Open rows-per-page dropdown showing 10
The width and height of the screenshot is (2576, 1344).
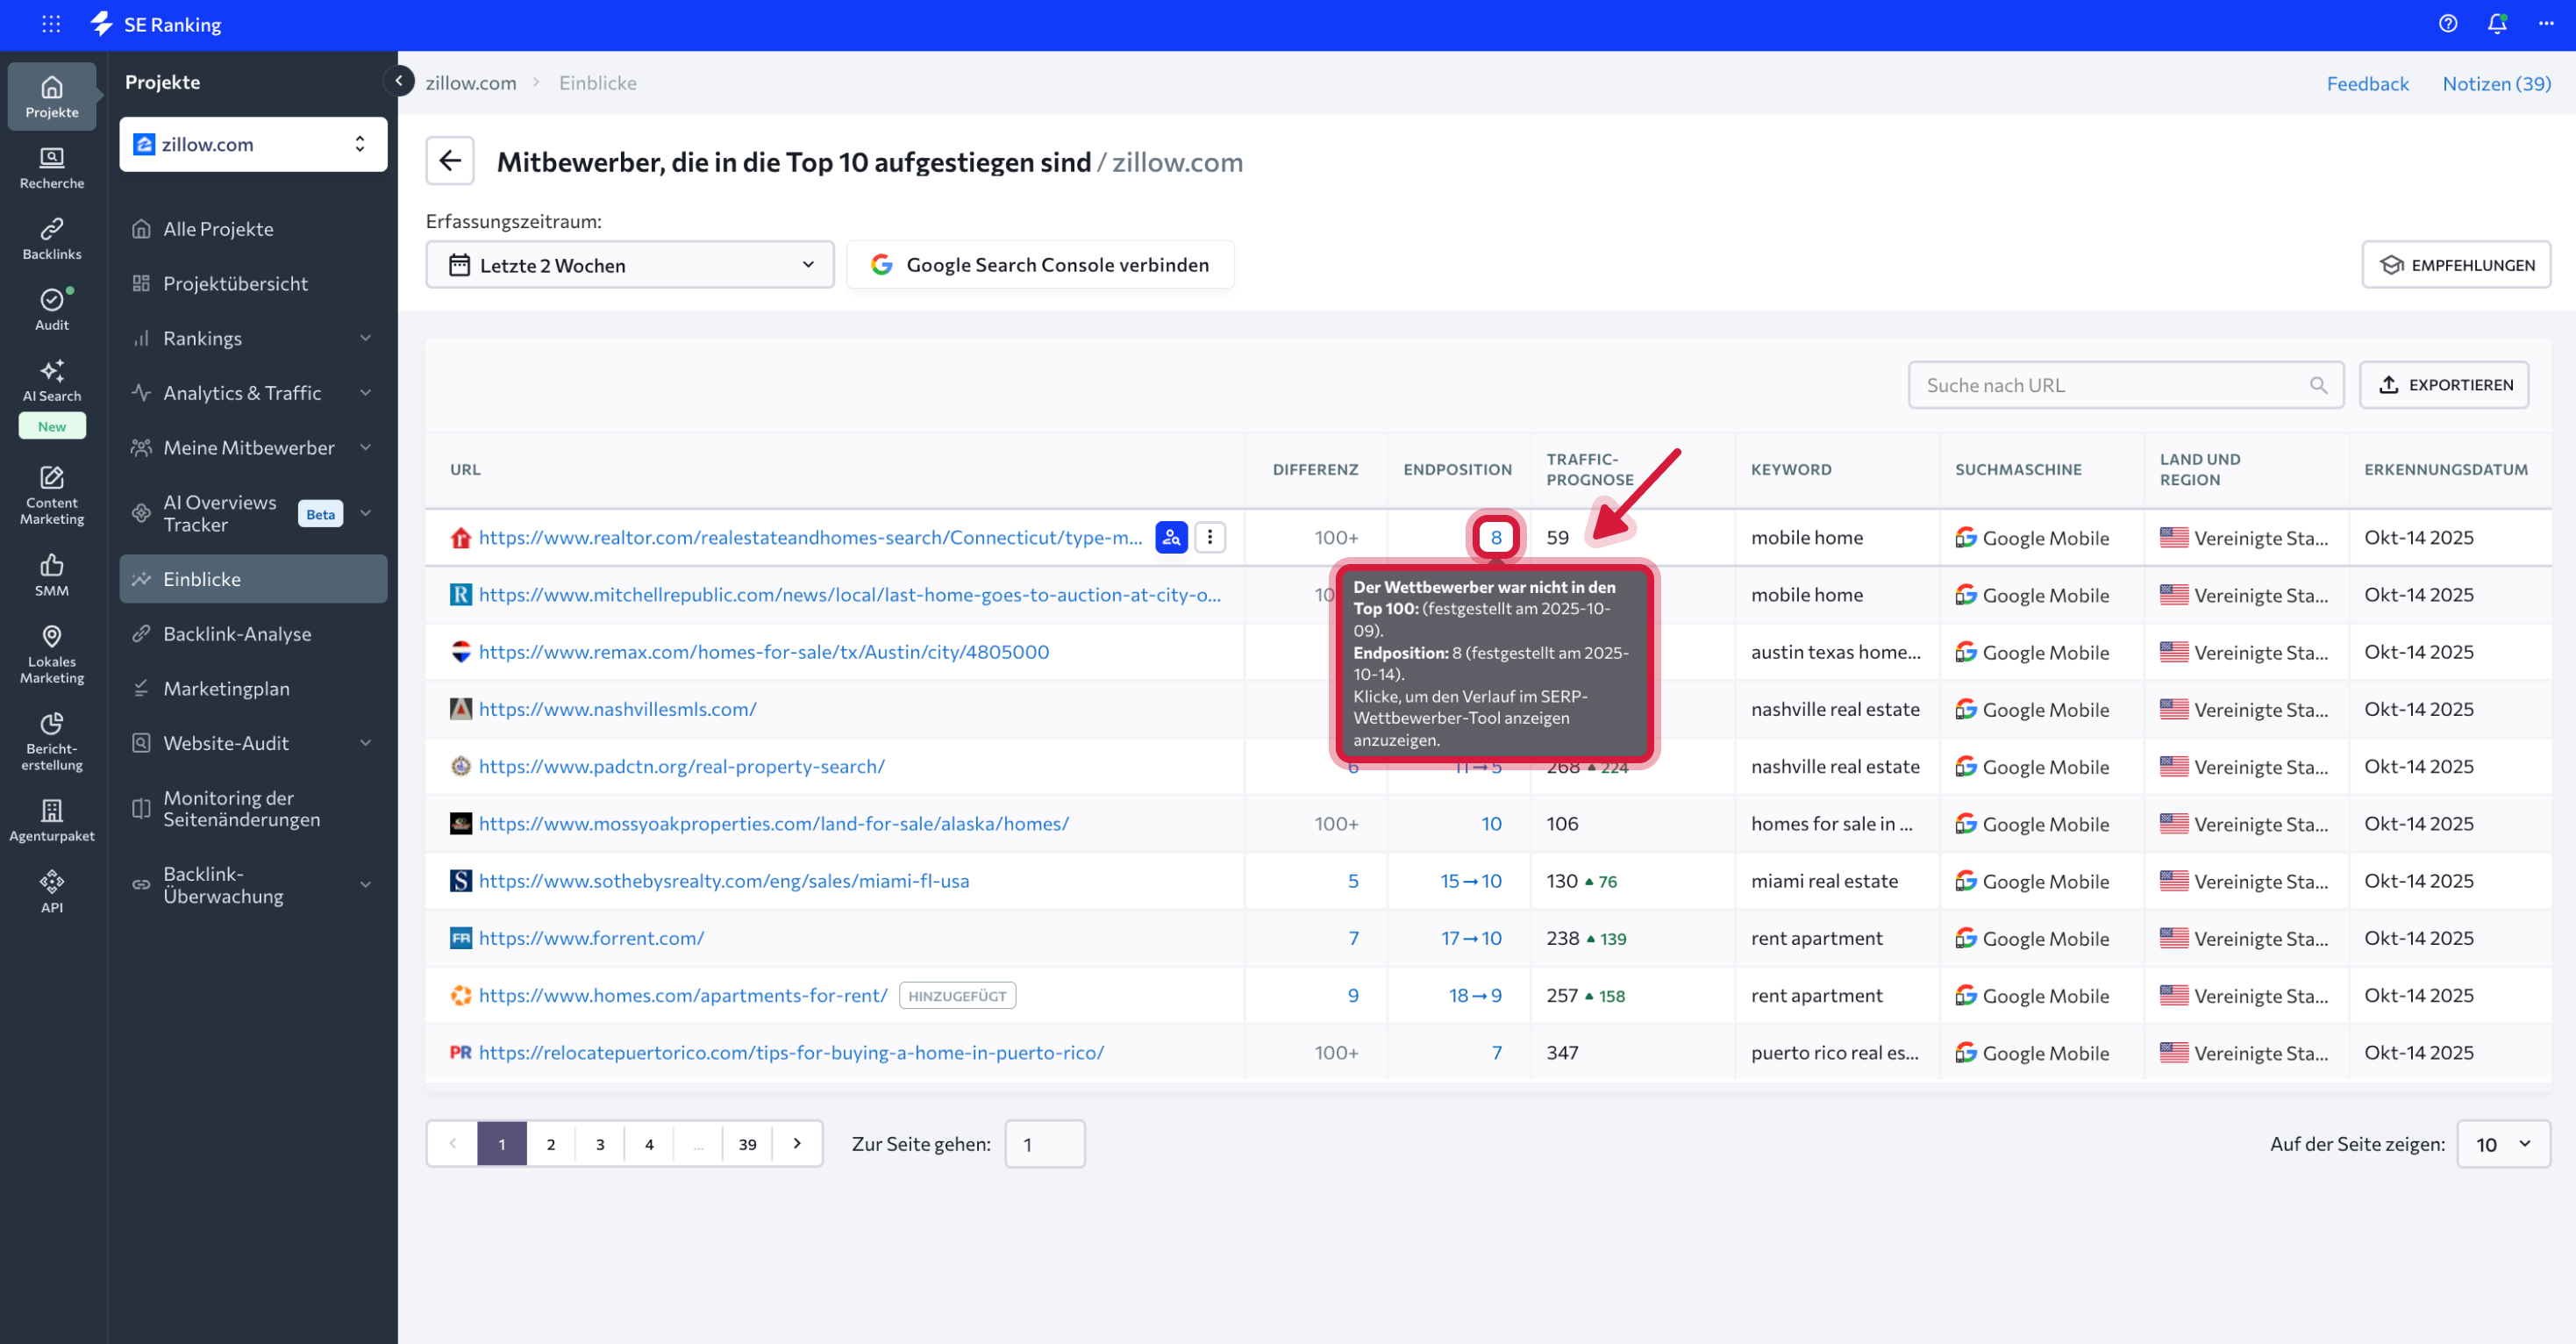[x=2503, y=1143]
